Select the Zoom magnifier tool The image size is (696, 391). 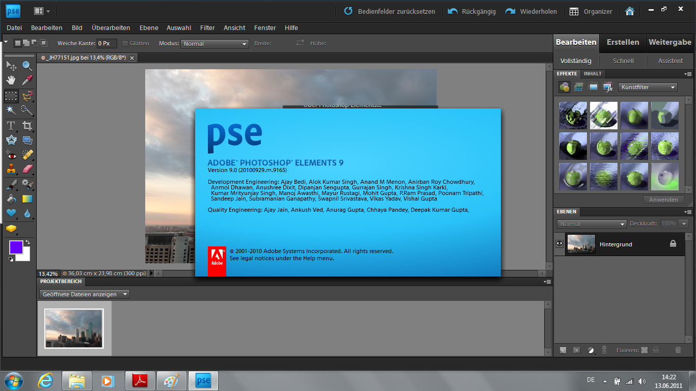27,66
